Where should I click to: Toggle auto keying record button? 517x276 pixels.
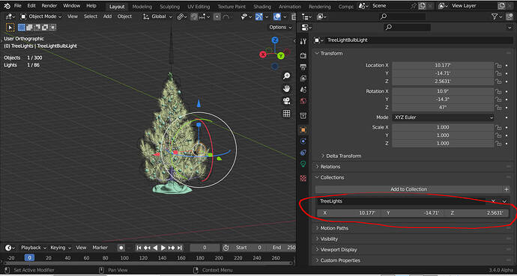[x=121, y=248]
